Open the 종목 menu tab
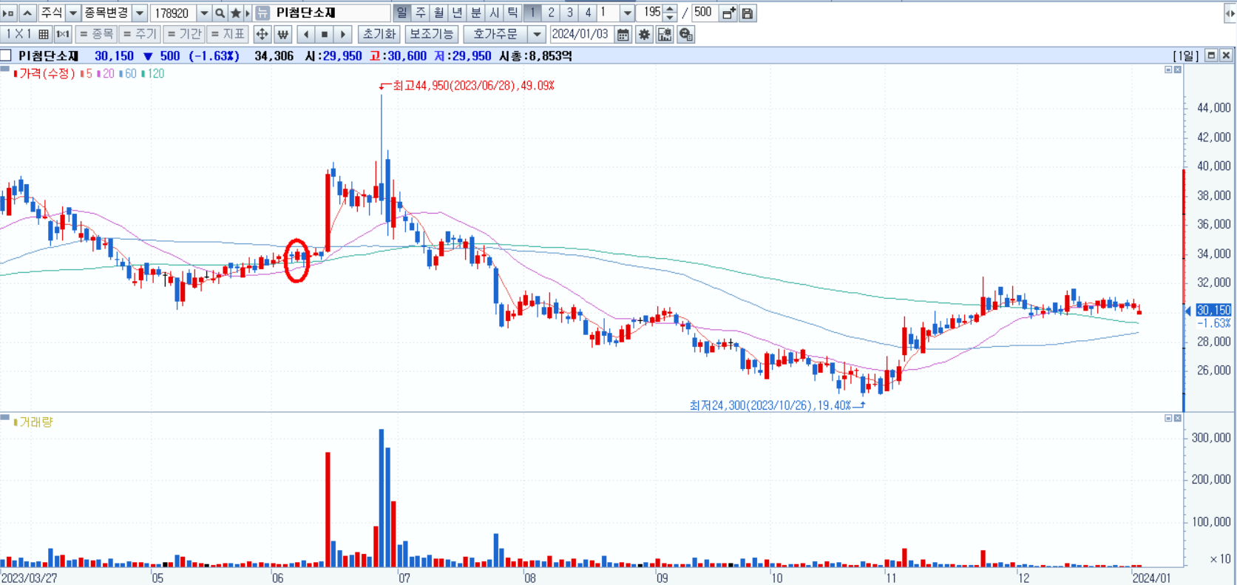Image resolution: width=1237 pixels, height=585 pixels. click(96, 34)
